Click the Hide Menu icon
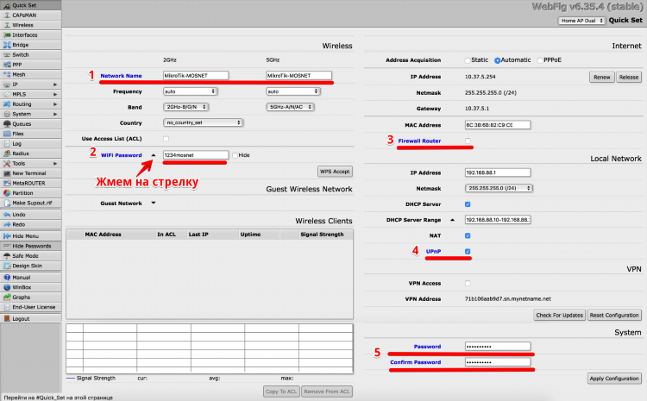The image size is (647, 401). [x=7, y=236]
